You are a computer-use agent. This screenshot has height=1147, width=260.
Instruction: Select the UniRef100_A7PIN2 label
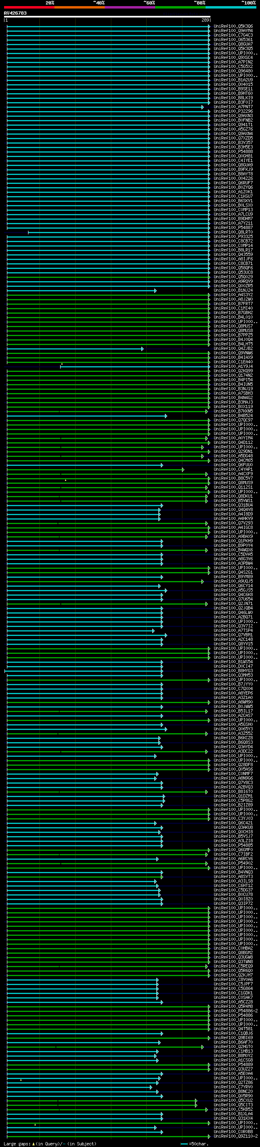click(233, 62)
